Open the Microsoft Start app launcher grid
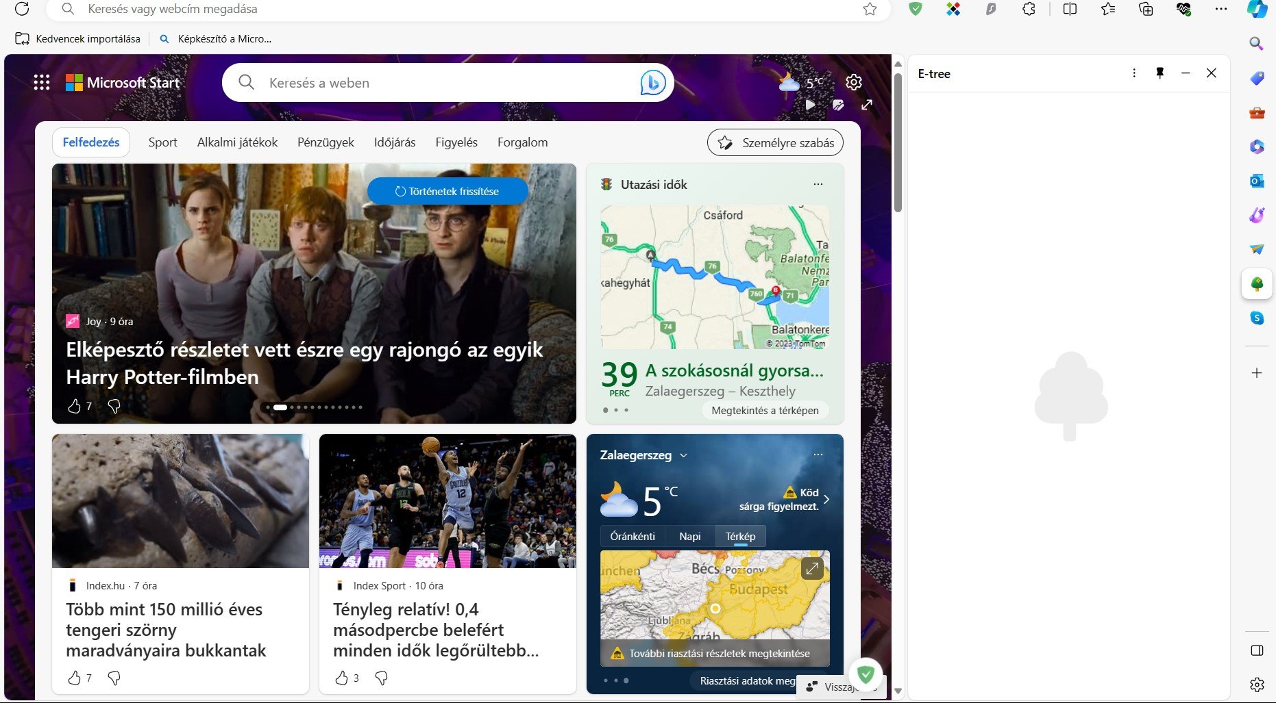This screenshot has width=1276, height=703. [x=42, y=83]
